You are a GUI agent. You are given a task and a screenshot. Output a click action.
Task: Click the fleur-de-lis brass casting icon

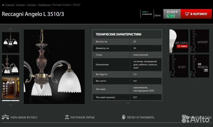pyautogui.click(x=67, y=117)
